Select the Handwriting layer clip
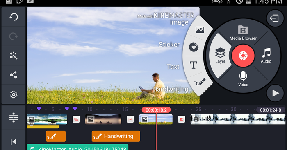Viewport: 287px width, 150px height. tap(116, 136)
